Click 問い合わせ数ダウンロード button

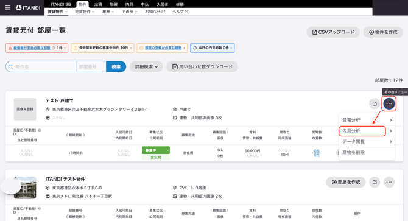pos(202,67)
